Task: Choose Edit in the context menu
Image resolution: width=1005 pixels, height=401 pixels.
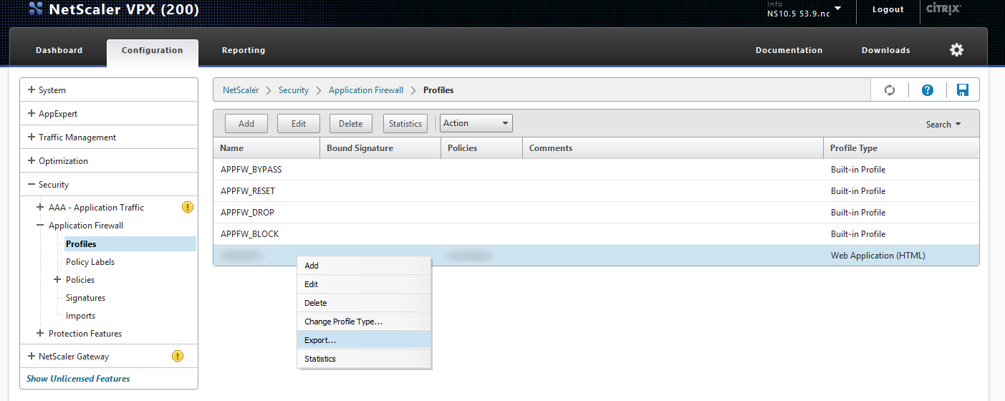Action: (x=365, y=284)
